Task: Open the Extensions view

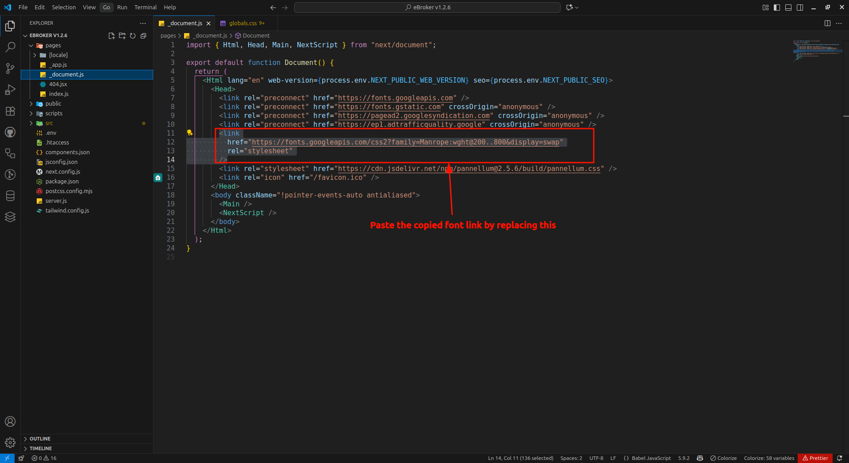Action: point(10,111)
